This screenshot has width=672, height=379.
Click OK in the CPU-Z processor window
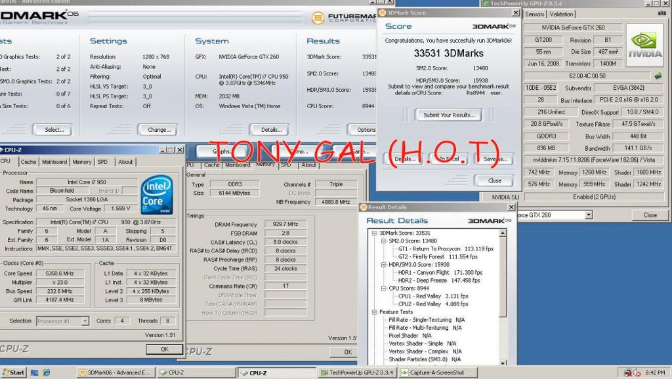pos(165,349)
